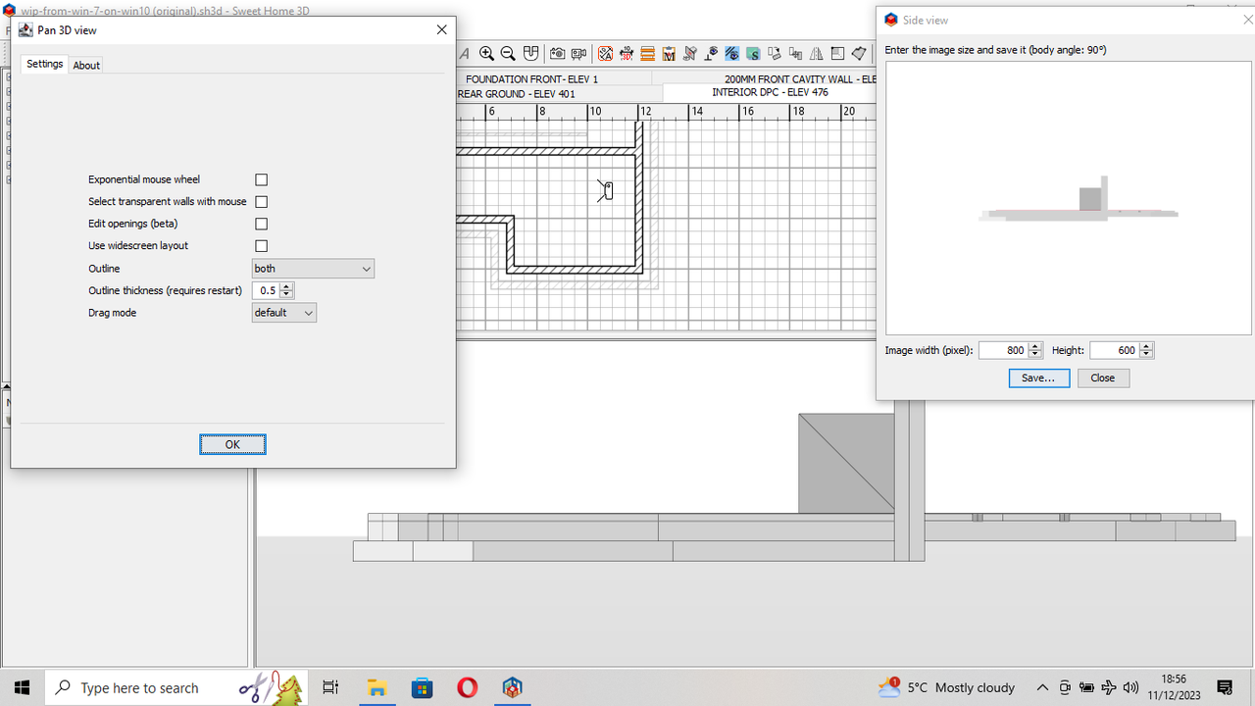Launch Opera browser from the taskbar
Image resolution: width=1255 pixels, height=706 pixels.
(x=468, y=687)
